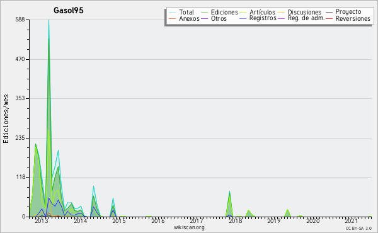Click the 235 y-axis value
The image size is (378, 233).
(20, 138)
